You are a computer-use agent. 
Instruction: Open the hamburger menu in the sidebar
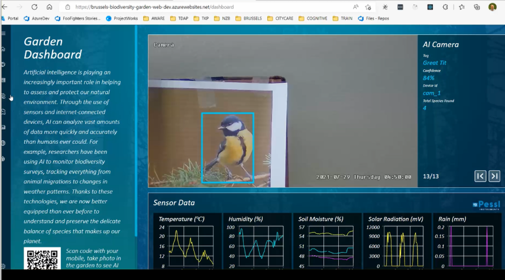pyautogui.click(x=4, y=34)
